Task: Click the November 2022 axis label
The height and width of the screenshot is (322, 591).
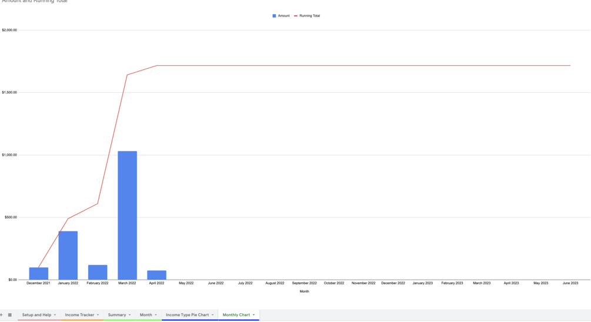Action: (364, 283)
